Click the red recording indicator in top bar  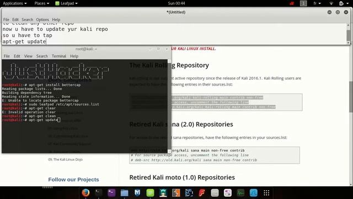click(x=292, y=3)
